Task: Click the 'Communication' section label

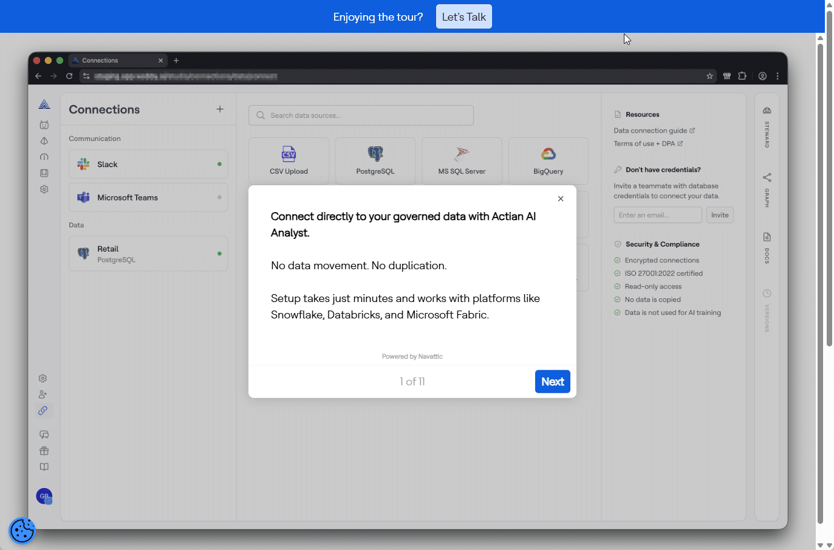Action: pyautogui.click(x=95, y=139)
